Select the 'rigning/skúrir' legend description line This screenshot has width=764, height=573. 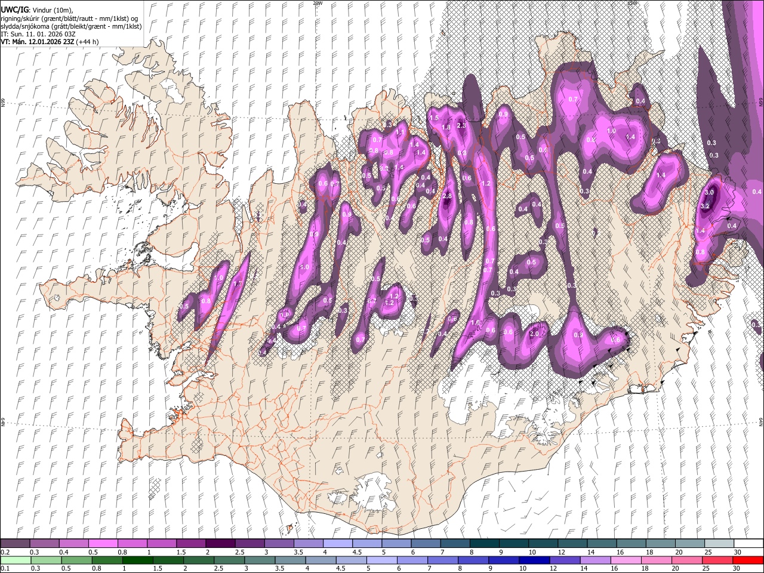70,19
